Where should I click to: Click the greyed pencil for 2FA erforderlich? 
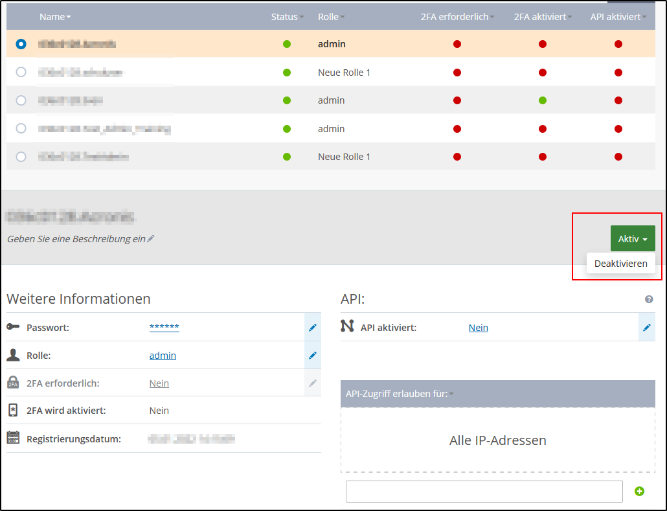[313, 383]
